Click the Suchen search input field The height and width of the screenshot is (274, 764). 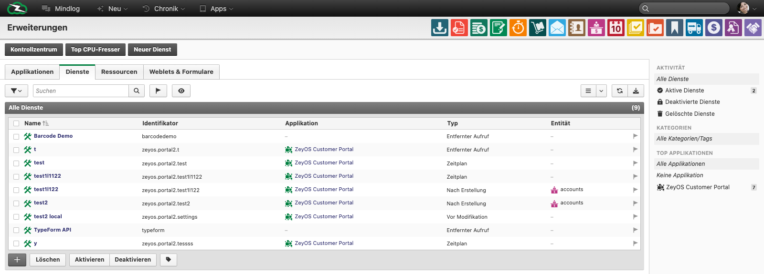pyautogui.click(x=81, y=91)
